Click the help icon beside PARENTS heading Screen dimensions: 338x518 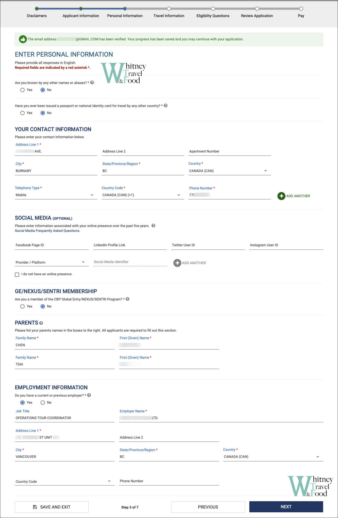coord(41,323)
